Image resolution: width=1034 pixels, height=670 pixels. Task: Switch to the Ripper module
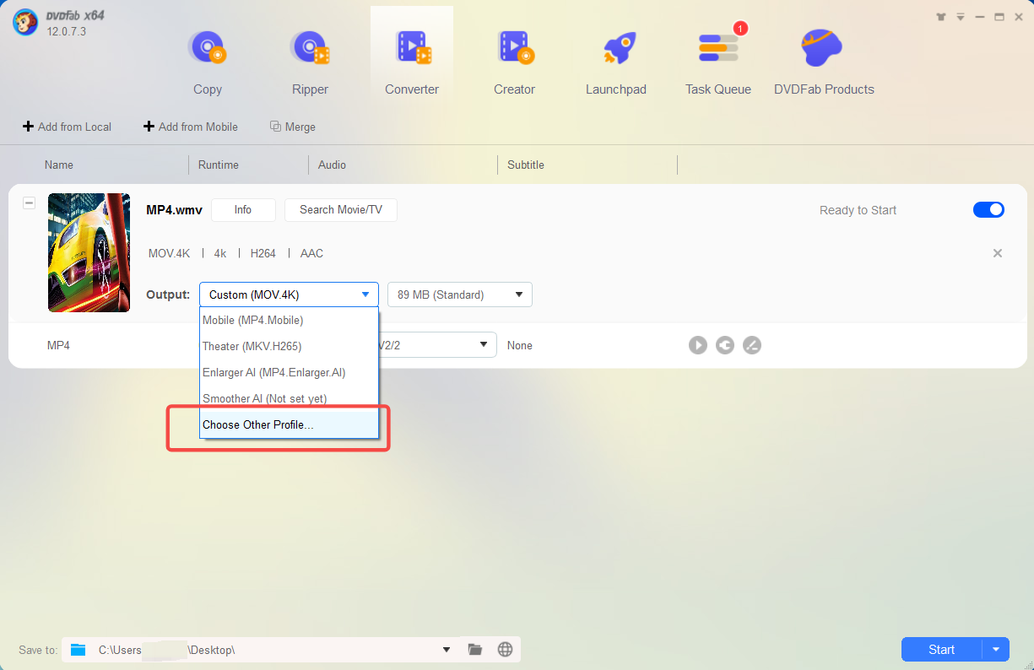[x=311, y=62]
